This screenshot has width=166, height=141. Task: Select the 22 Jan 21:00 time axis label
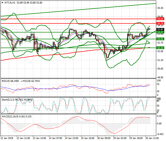pyautogui.click(x=23, y=138)
